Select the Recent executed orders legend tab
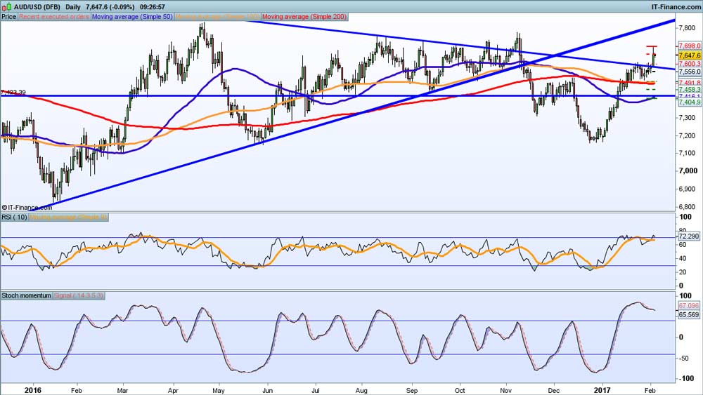Viewport: 703px width, 395px height. click(x=54, y=17)
